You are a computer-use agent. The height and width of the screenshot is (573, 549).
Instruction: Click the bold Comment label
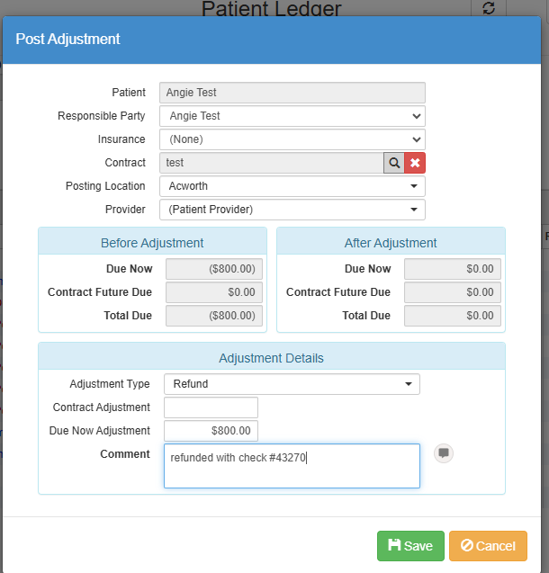125,454
